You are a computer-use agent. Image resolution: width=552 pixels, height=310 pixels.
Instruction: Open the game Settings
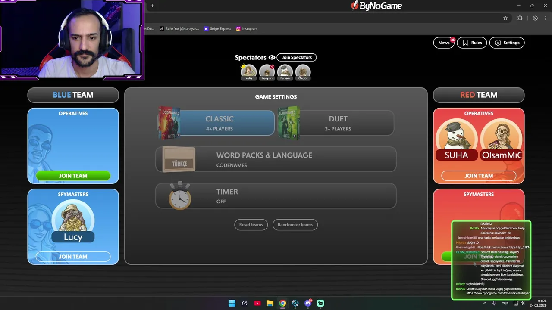point(507,43)
